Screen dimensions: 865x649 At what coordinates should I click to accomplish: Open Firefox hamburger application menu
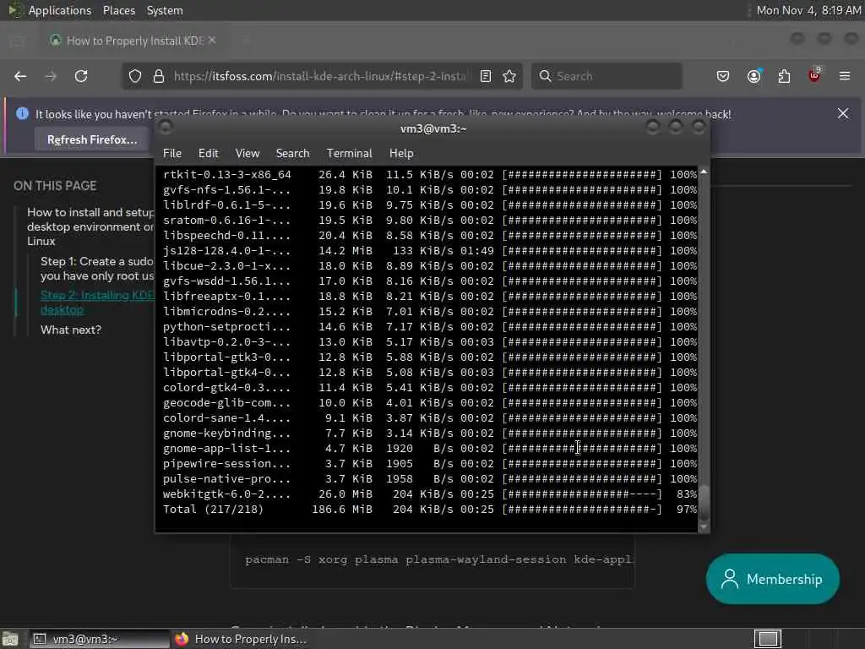point(845,76)
